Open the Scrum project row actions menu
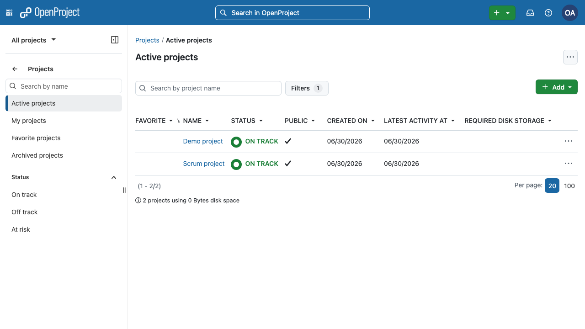585x329 pixels. point(569,164)
